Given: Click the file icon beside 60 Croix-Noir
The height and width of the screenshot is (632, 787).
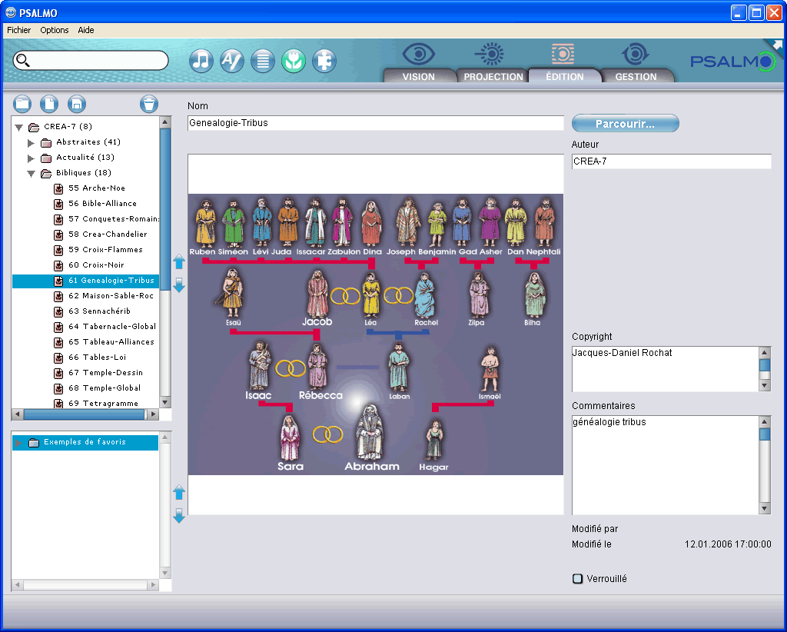Looking at the screenshot, I should pos(58,265).
